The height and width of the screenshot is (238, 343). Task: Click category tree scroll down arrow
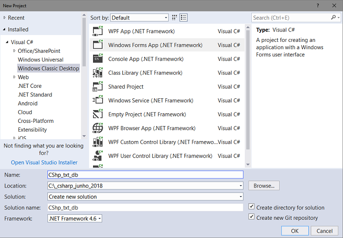click(84, 136)
